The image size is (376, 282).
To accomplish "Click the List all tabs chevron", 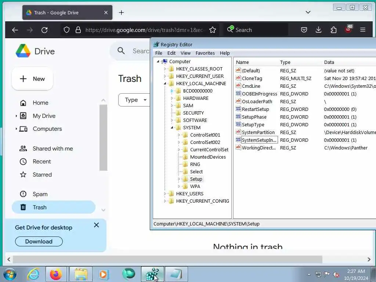I will pyautogui.click(x=308, y=12).
